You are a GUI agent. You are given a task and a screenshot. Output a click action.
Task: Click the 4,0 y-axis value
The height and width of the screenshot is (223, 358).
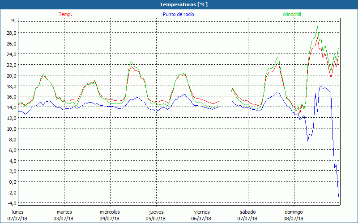pos(13,161)
